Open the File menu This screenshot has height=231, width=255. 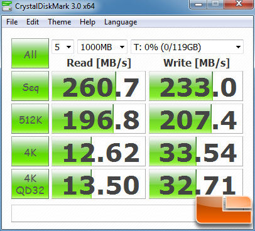(x=12, y=22)
